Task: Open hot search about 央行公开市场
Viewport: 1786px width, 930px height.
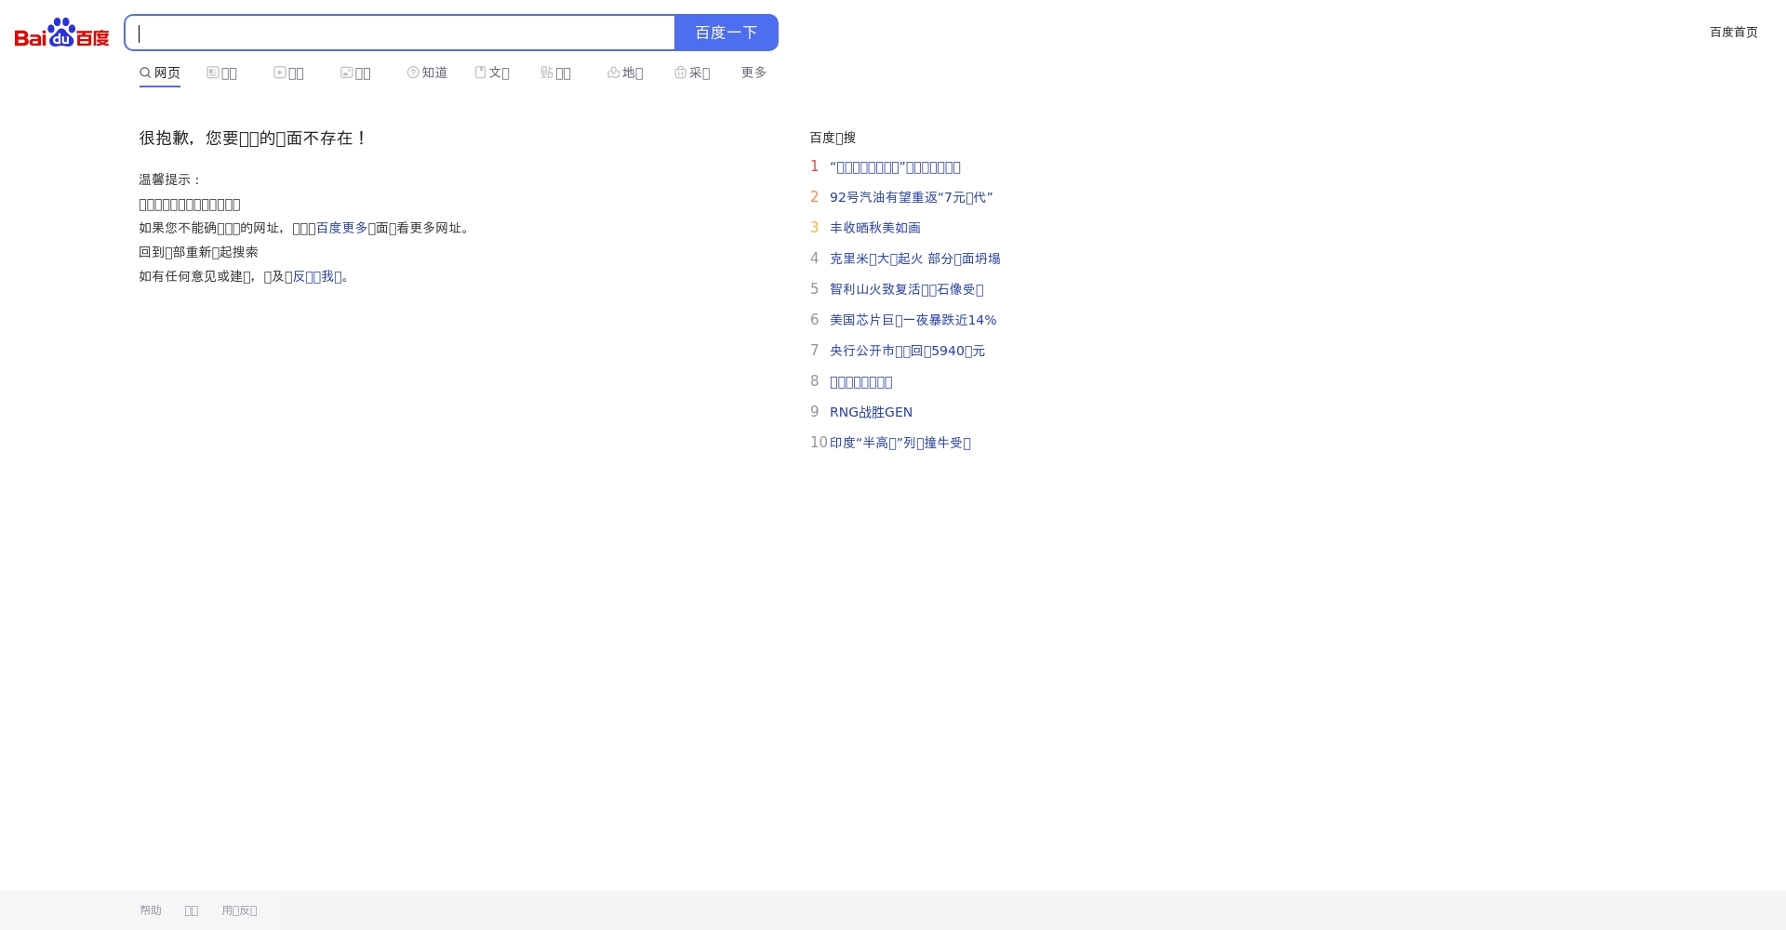Action: [907, 351]
